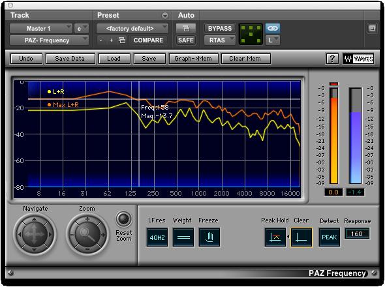
Task: Click the Clear Mem button
Action: click(245, 59)
